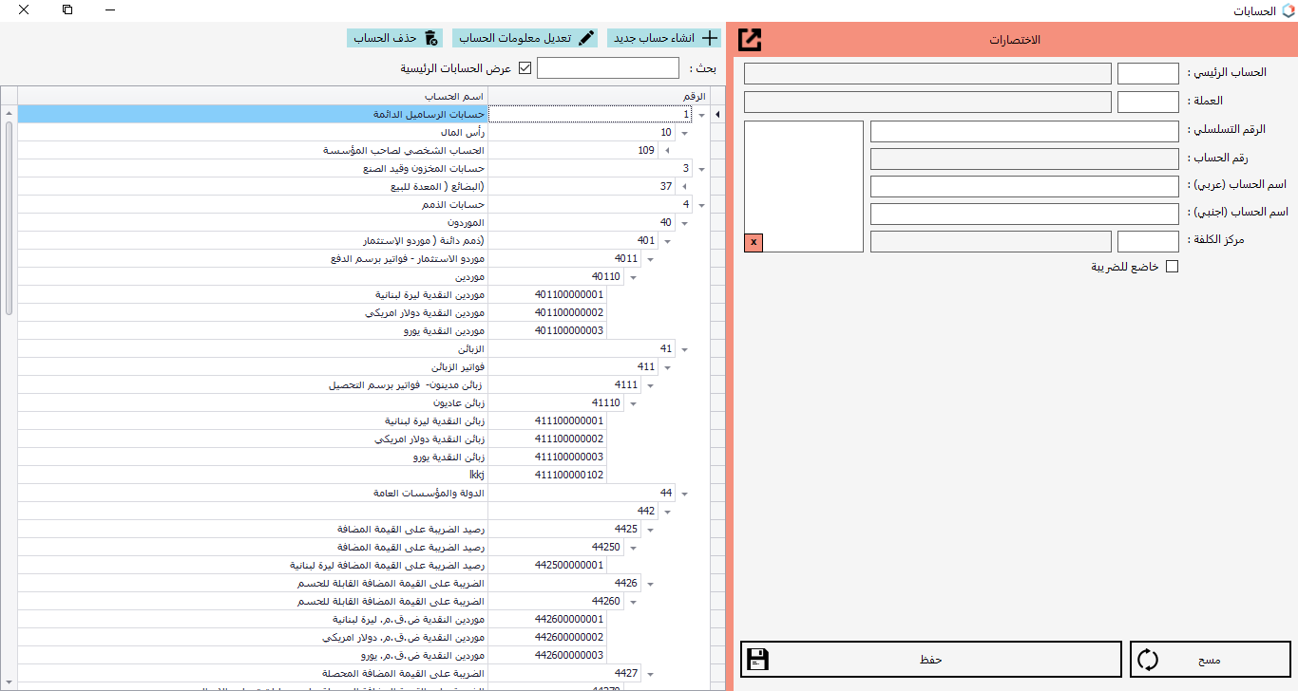Click the circular arrows clear icon
1298x691 pixels.
(1148, 660)
